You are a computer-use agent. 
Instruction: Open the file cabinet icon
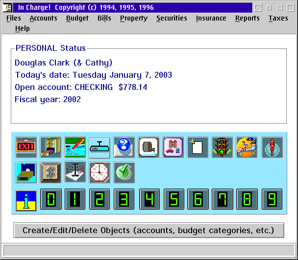(x=50, y=147)
